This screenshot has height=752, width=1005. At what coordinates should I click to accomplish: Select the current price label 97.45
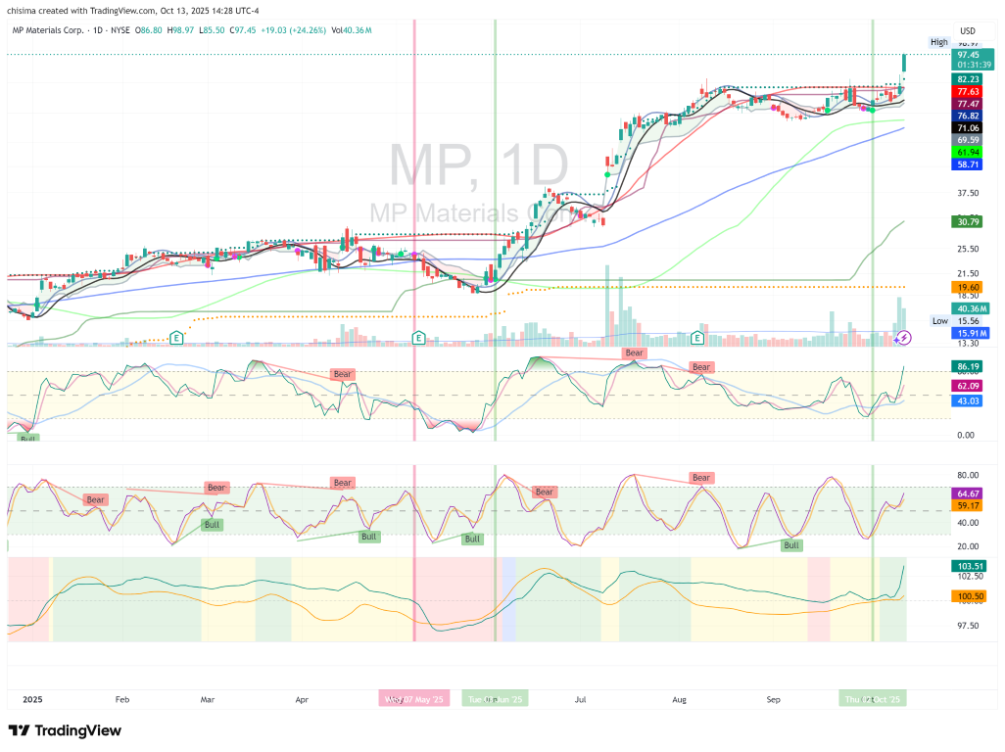point(973,60)
